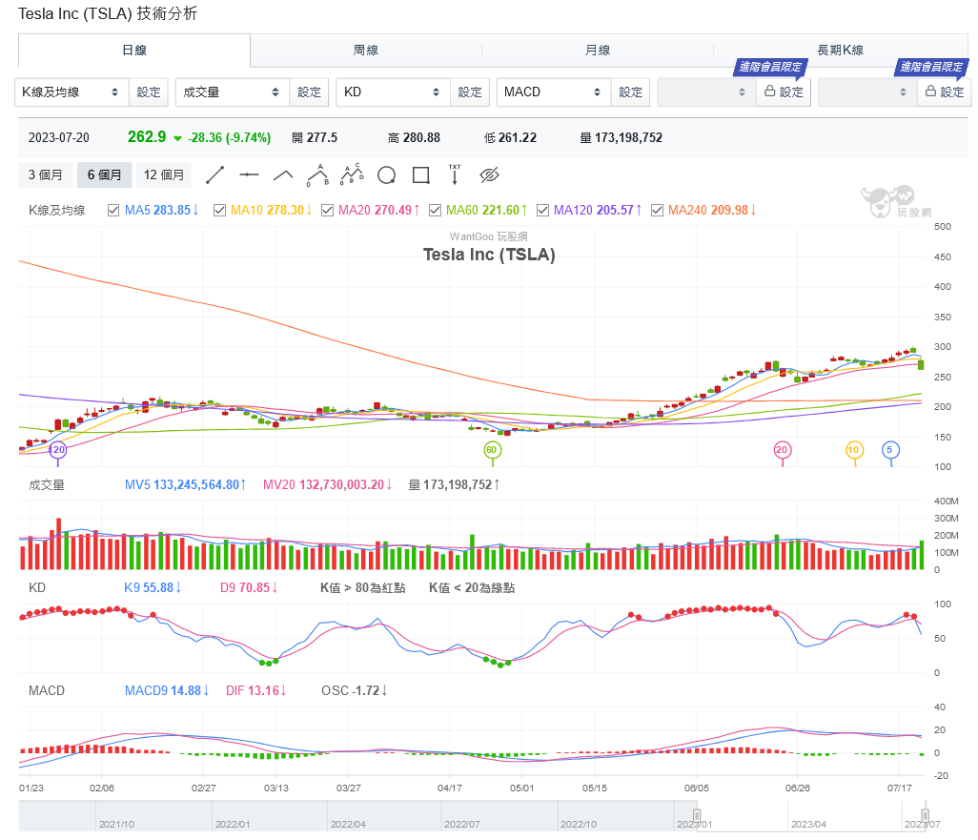Select the ABC wave pattern tool
Image resolution: width=978 pixels, height=840 pixels.
(317, 175)
